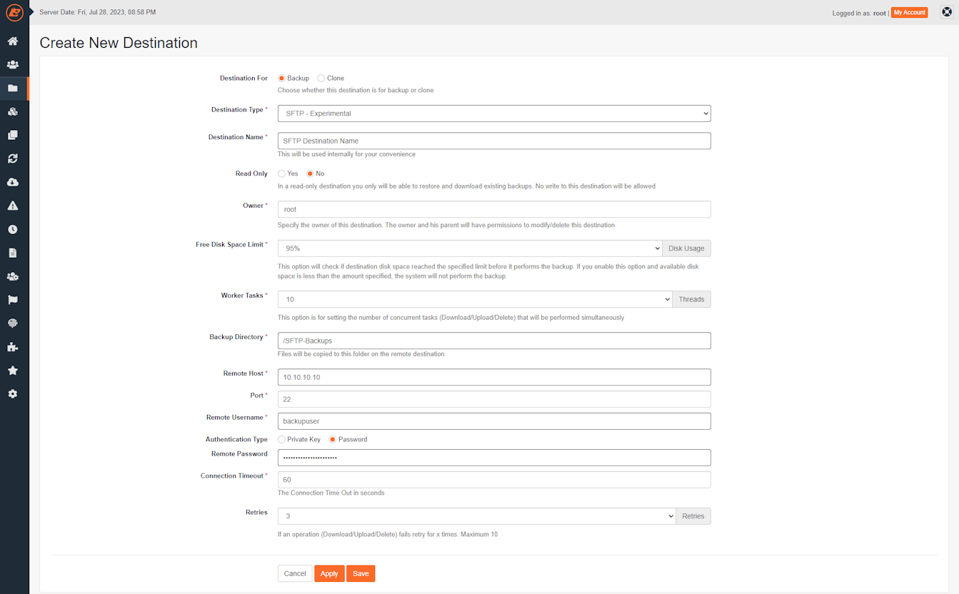Open the cloud download icon in sidebar
959x594 pixels.
13,182
